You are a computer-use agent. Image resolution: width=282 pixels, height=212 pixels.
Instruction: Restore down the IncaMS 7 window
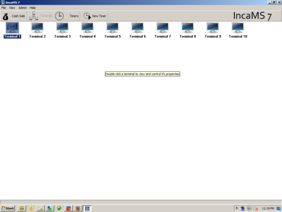pos(274,2)
